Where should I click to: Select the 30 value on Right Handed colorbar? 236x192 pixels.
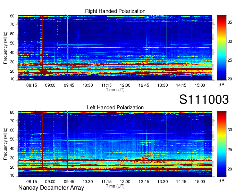pos(230,41)
